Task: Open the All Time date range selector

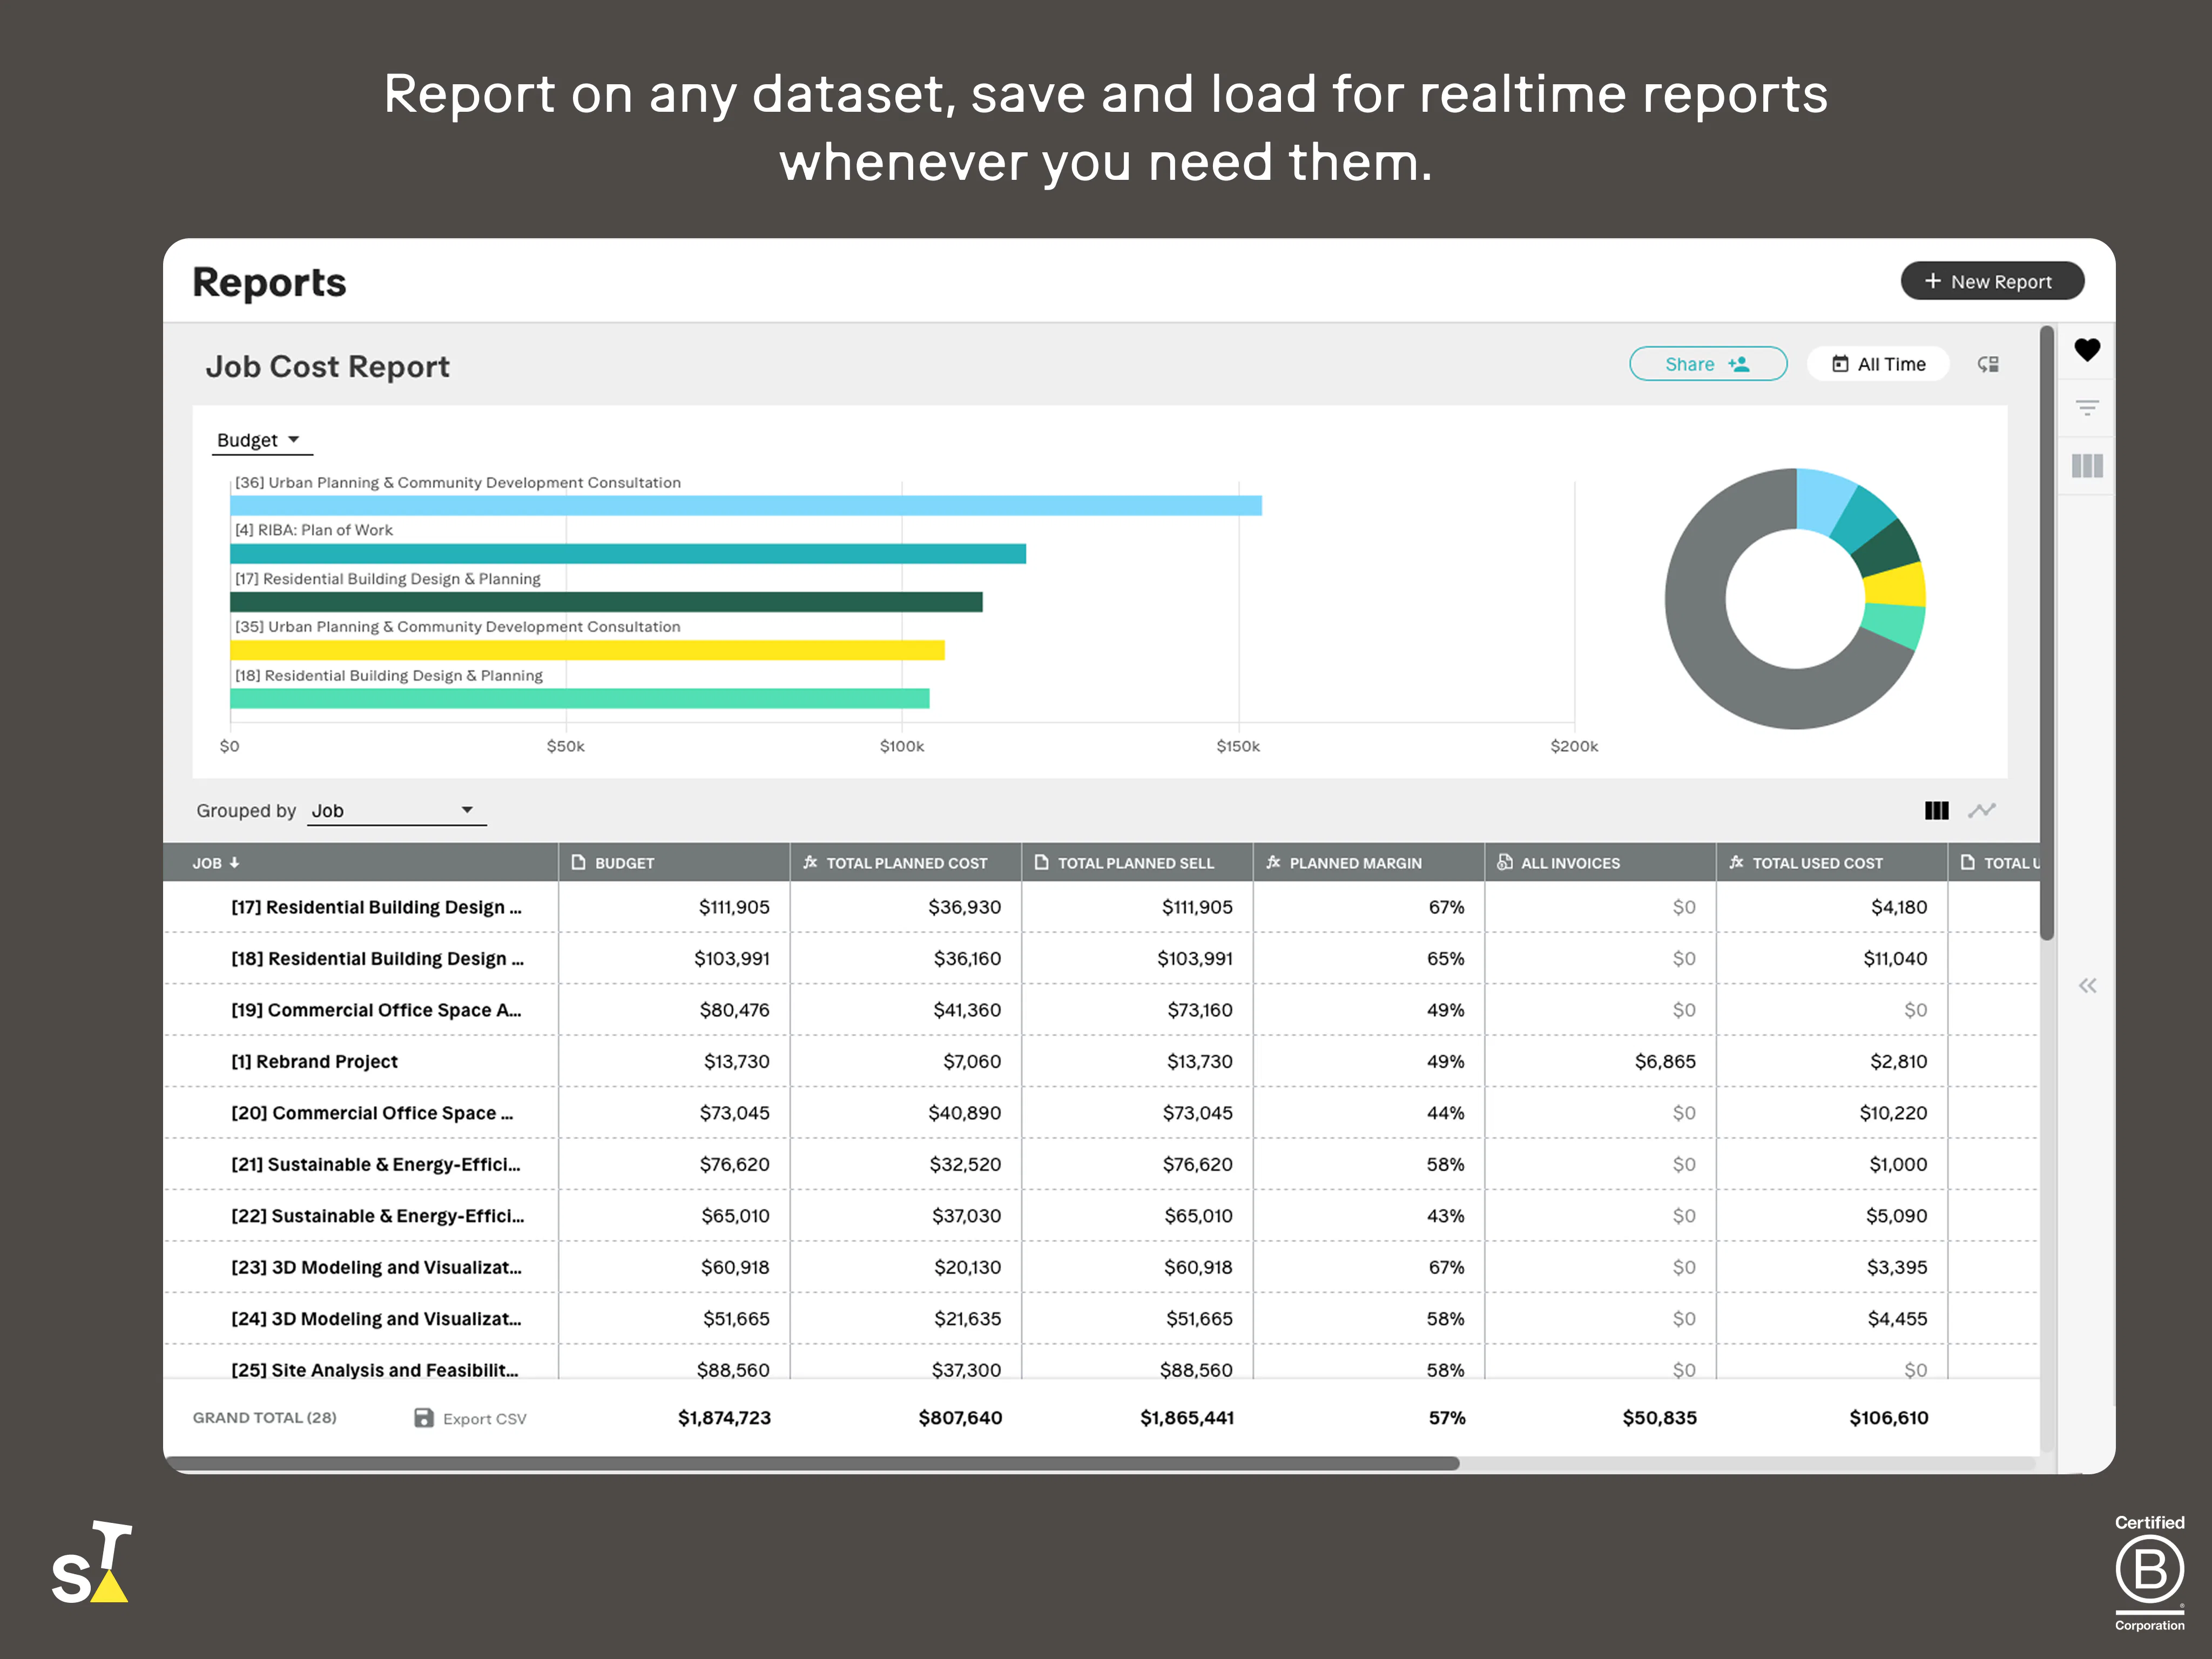Action: coord(1878,364)
